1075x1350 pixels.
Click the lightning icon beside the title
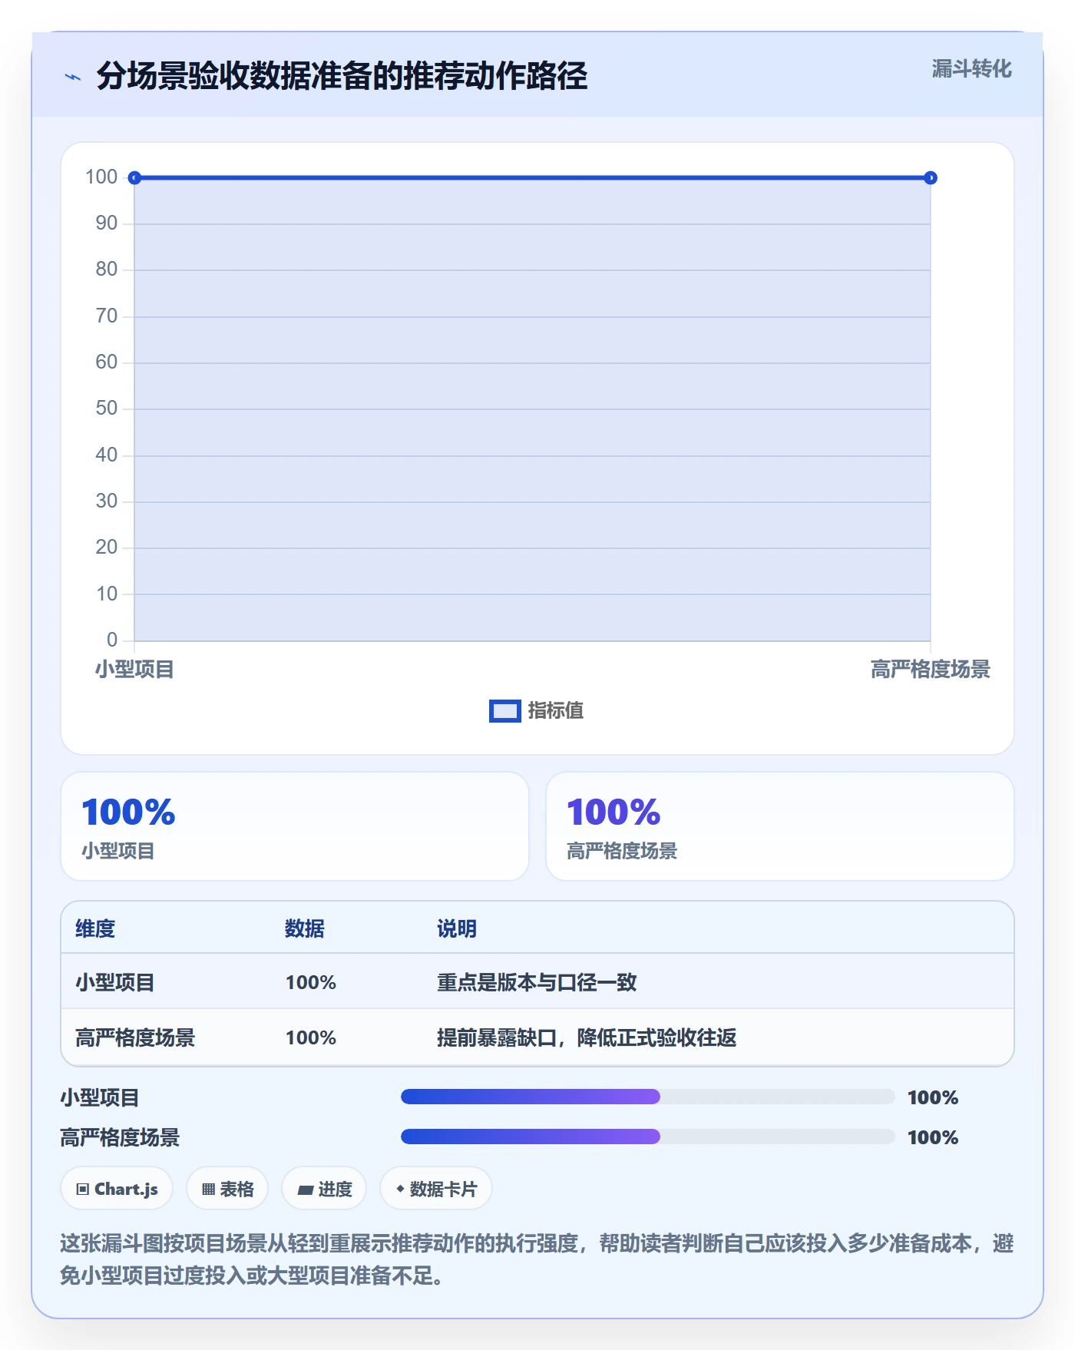(x=73, y=77)
